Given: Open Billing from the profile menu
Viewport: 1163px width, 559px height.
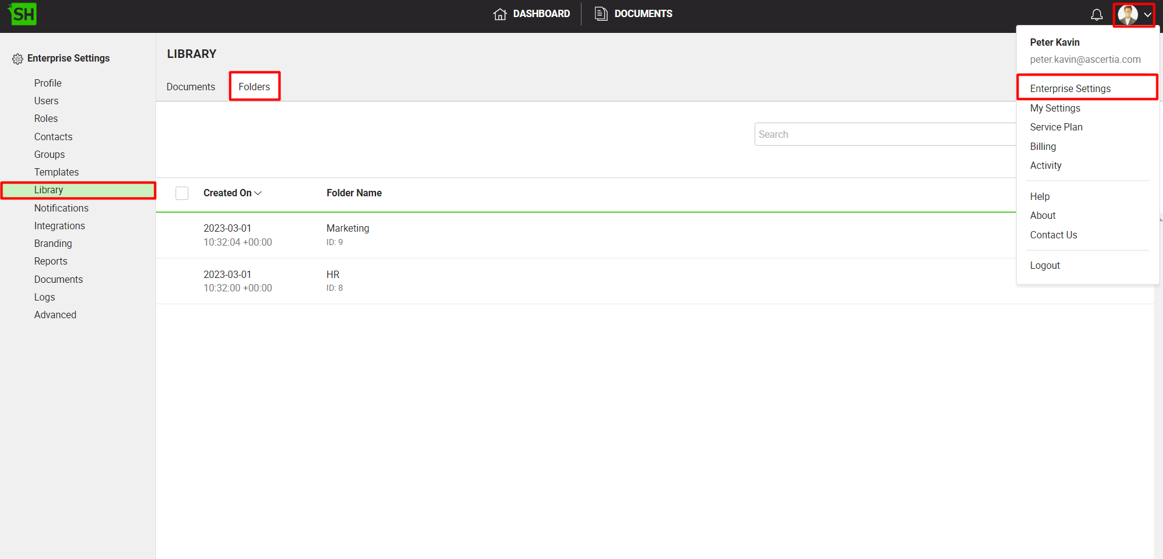Looking at the screenshot, I should tap(1042, 146).
